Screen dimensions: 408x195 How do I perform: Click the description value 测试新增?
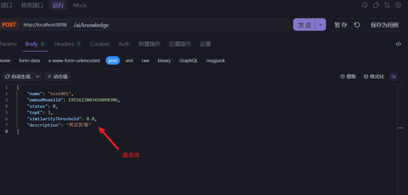(78, 125)
